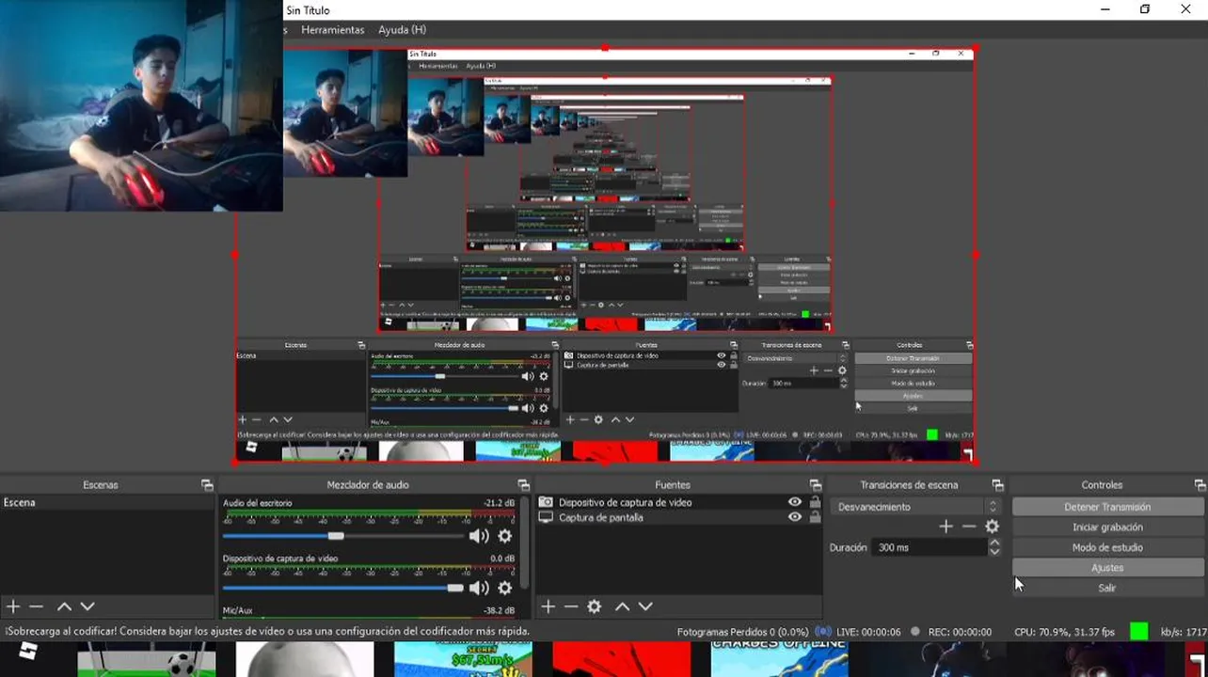Click the Roblox icon at bottom left
Screen dimensions: 1208x677
[27, 651]
